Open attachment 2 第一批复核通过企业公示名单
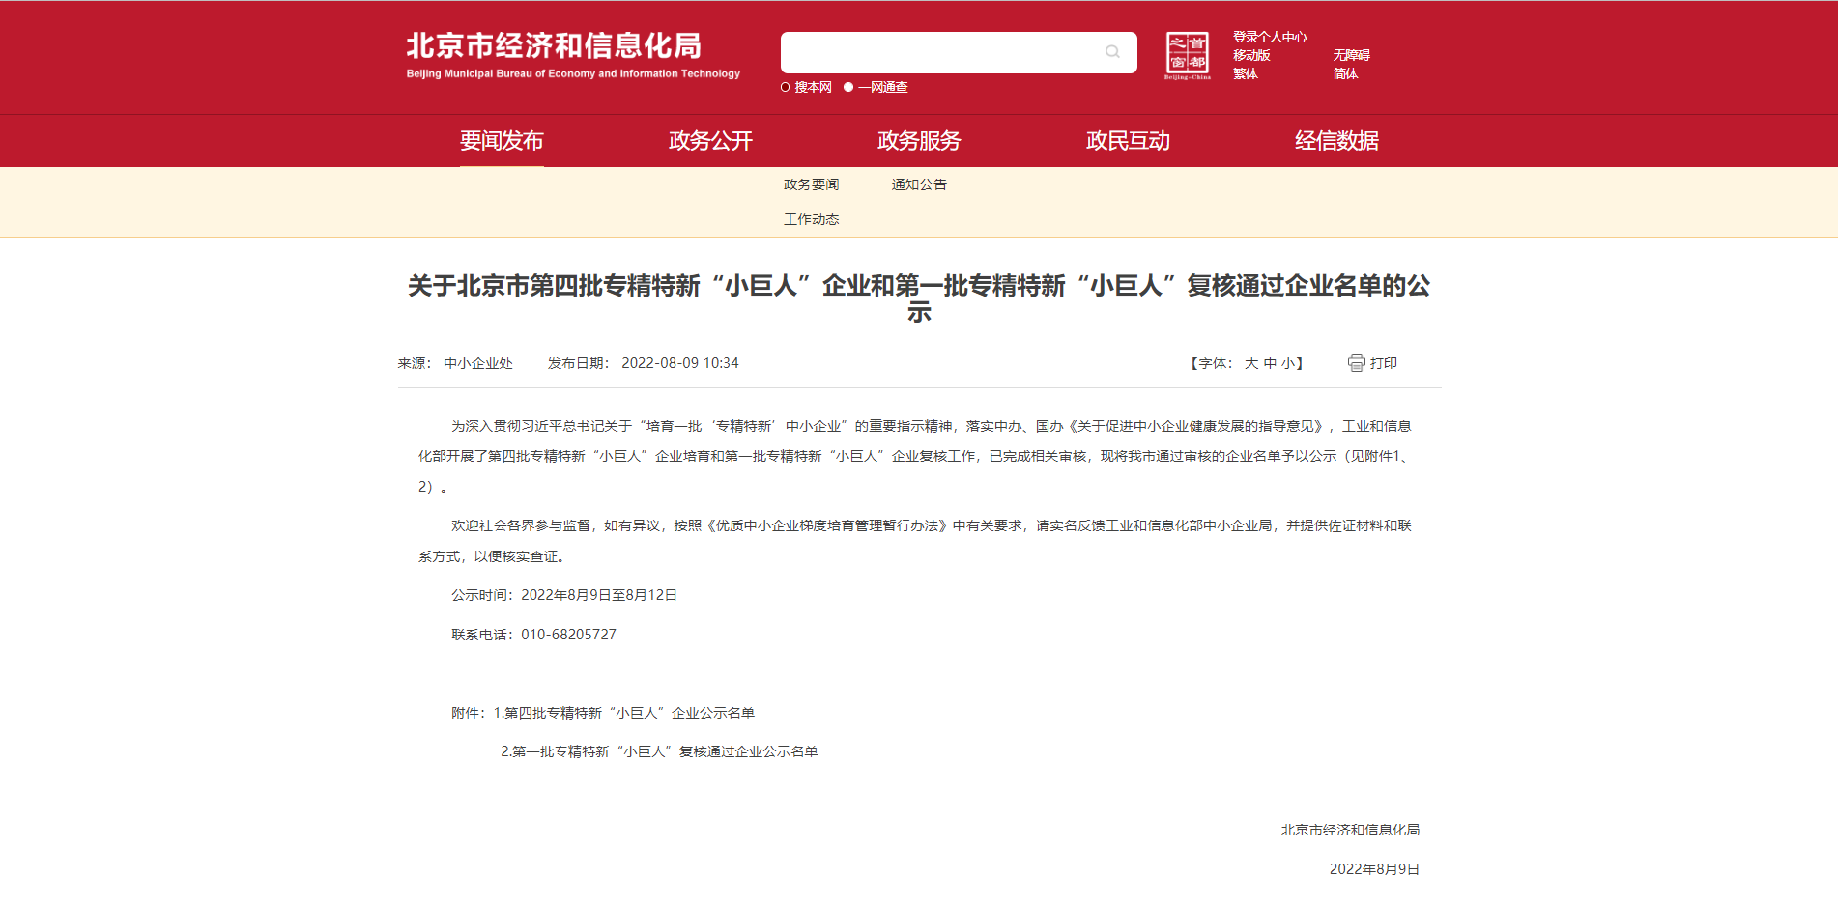 click(659, 750)
